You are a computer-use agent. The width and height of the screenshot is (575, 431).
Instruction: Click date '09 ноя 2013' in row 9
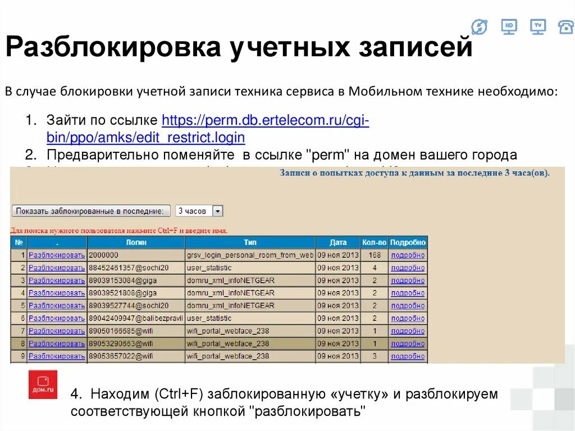tap(337, 356)
